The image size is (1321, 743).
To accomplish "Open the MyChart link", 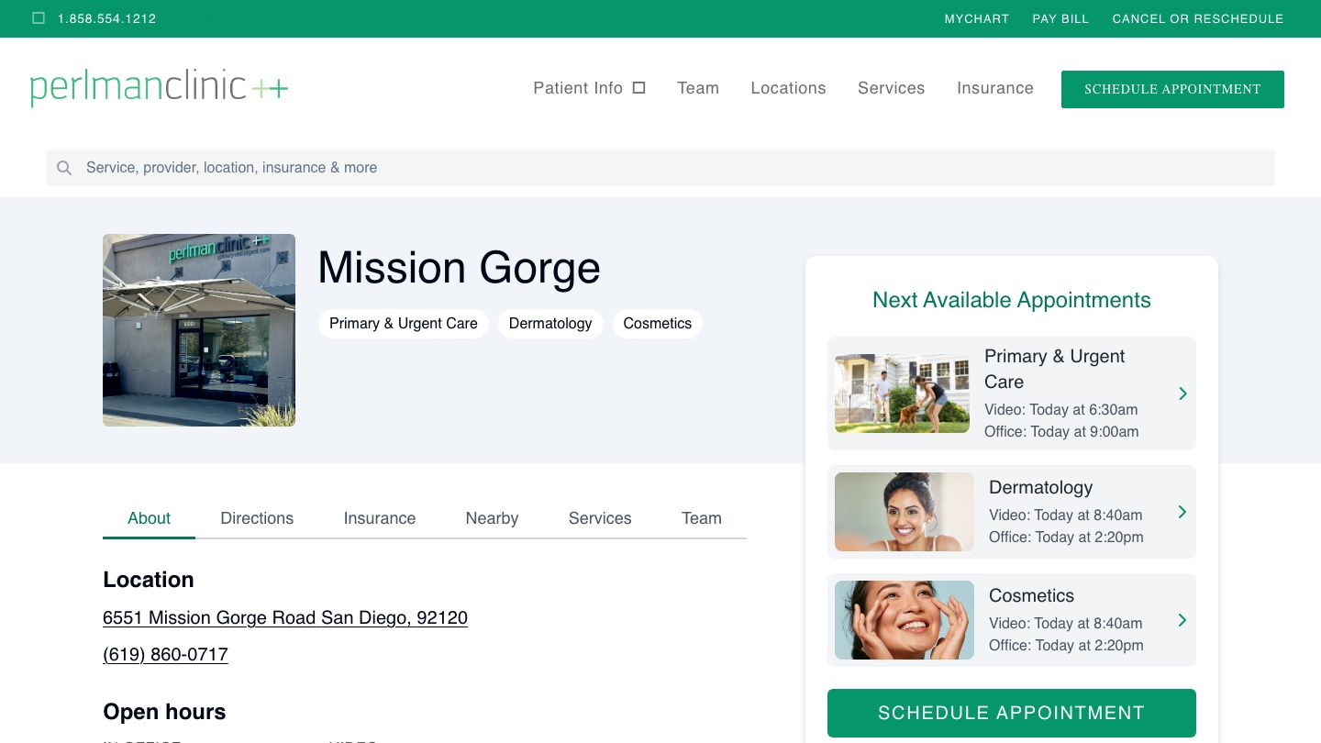I will tap(976, 18).
